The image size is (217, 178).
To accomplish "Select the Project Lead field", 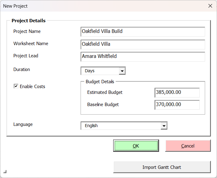I will tap(143, 57).
